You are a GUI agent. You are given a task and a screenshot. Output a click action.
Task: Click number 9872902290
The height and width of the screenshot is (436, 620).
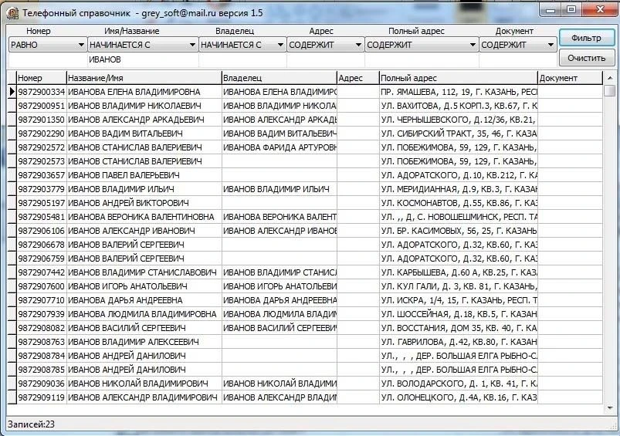tap(42, 134)
